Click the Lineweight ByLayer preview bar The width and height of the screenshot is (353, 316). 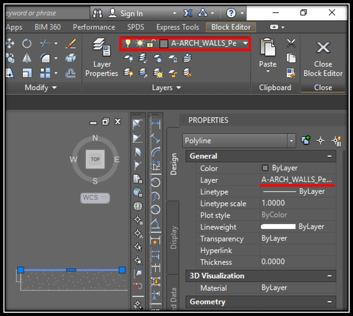click(278, 227)
